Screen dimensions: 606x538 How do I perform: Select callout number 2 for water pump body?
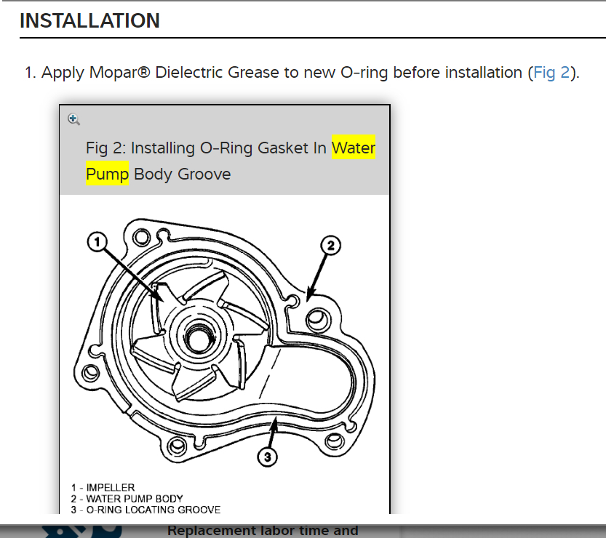click(x=331, y=246)
